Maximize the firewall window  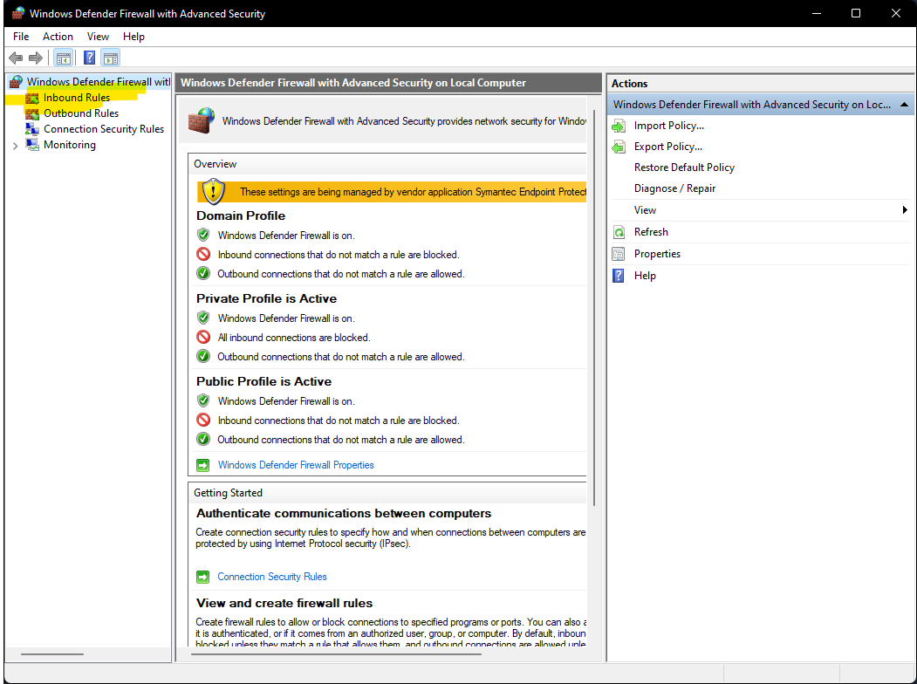[x=856, y=13]
